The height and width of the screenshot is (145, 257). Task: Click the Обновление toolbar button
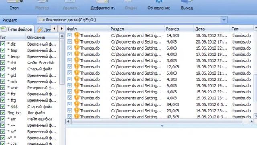click(x=159, y=5)
